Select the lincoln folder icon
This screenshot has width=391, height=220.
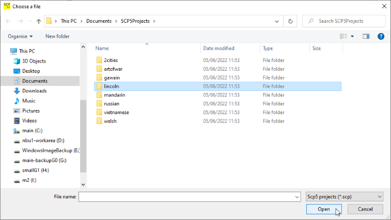pos(99,86)
